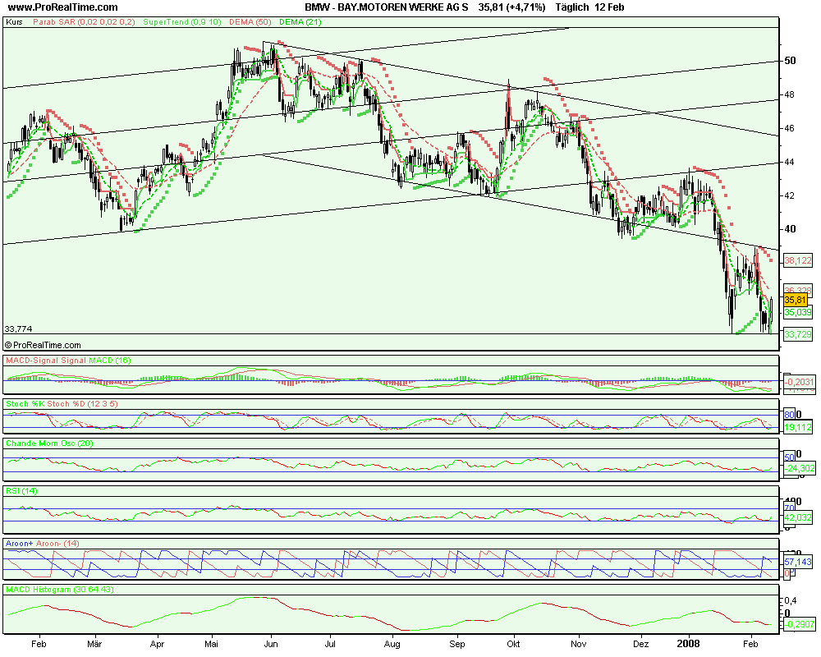Image resolution: width=821 pixels, height=657 pixels.
Task: Click the ©ProRealTime.com copyright text
Action: click(x=43, y=345)
